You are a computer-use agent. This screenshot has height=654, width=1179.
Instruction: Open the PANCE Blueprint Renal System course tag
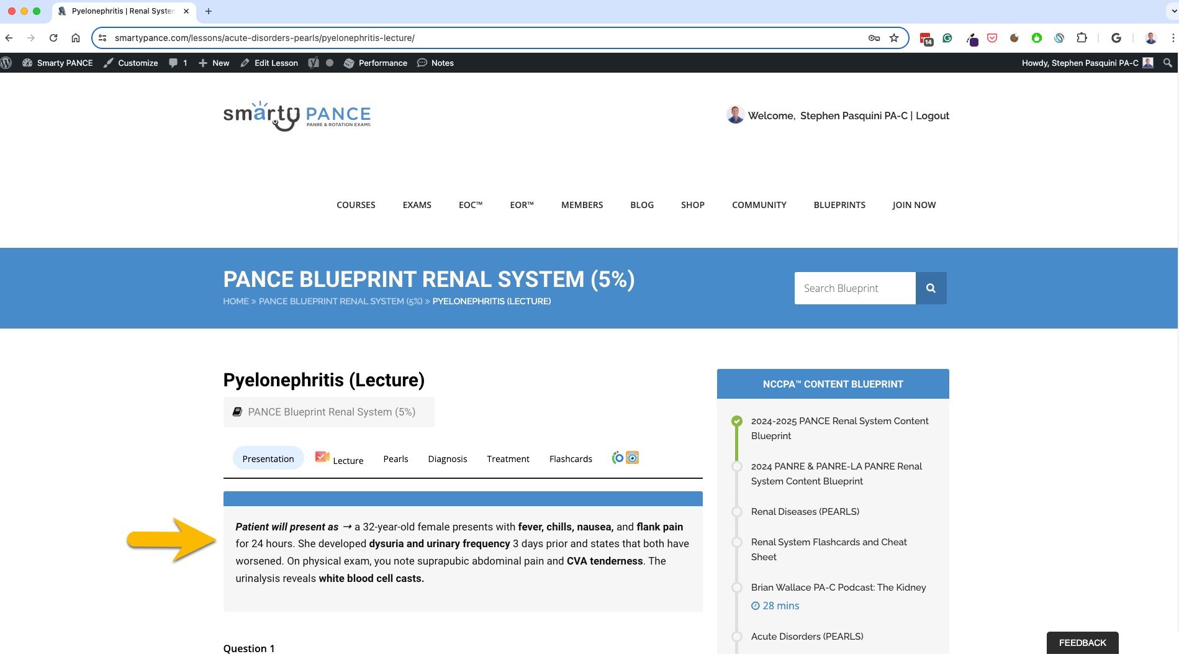pyautogui.click(x=332, y=412)
